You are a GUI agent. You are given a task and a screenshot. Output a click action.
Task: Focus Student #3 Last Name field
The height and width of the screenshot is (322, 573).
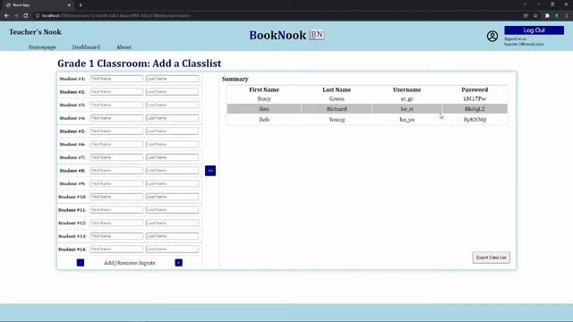[x=172, y=106]
